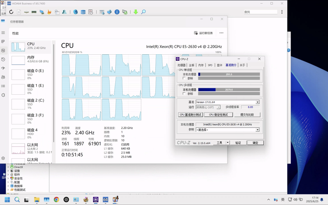Enable 参照 checkbox under CPU 多线程
The width and height of the screenshot is (328, 205).
point(184,94)
